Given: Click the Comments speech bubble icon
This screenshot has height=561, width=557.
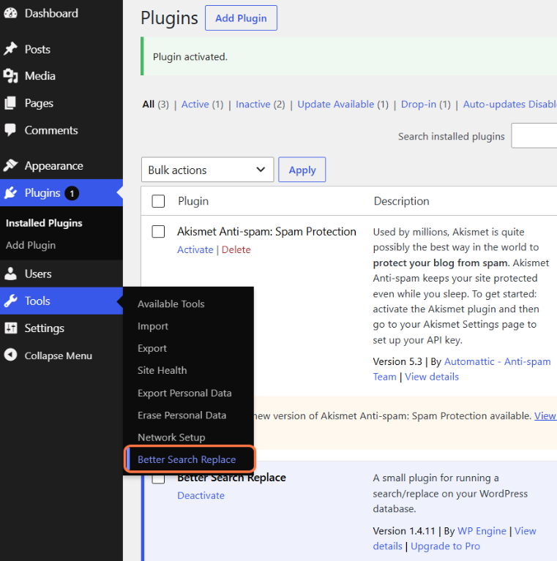Looking at the screenshot, I should [11, 130].
